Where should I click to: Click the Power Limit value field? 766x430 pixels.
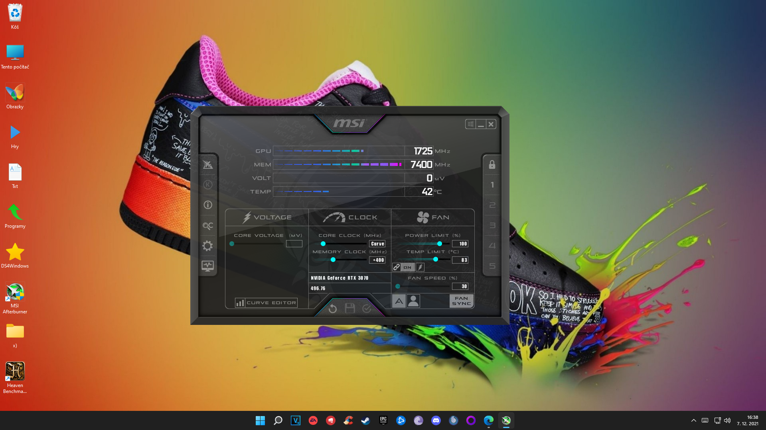(460, 244)
